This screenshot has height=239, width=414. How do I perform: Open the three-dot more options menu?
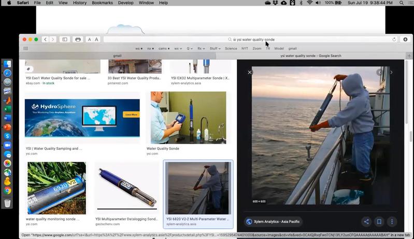click(392, 222)
